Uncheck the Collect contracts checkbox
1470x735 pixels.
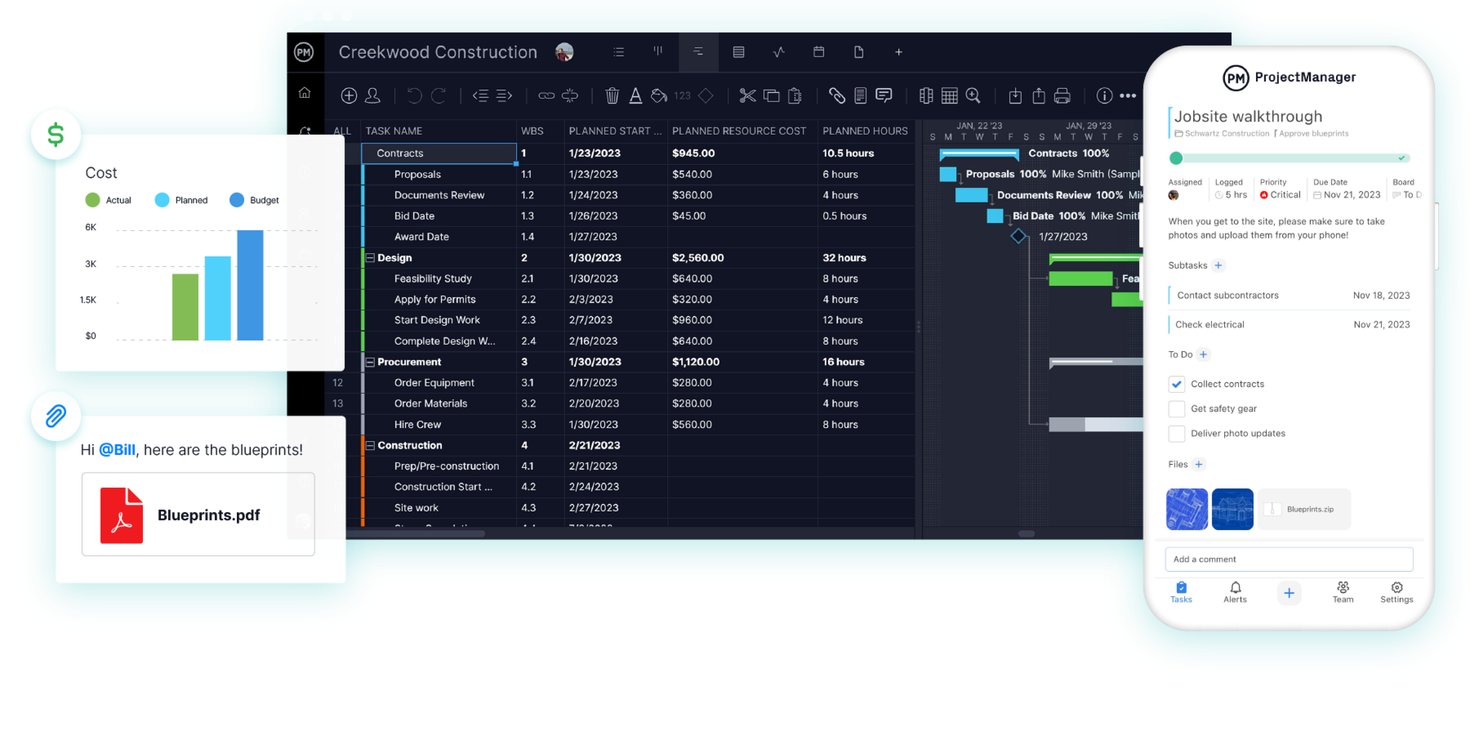1176,384
